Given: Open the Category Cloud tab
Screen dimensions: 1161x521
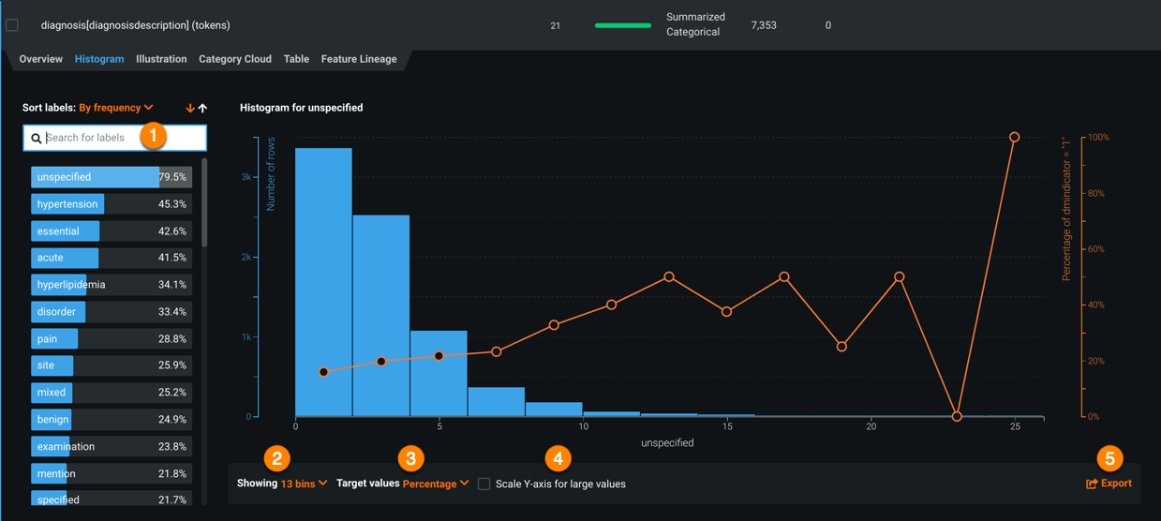Looking at the screenshot, I should (x=235, y=59).
